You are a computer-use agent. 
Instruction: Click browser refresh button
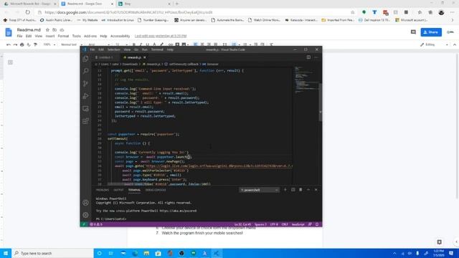coord(28,12)
